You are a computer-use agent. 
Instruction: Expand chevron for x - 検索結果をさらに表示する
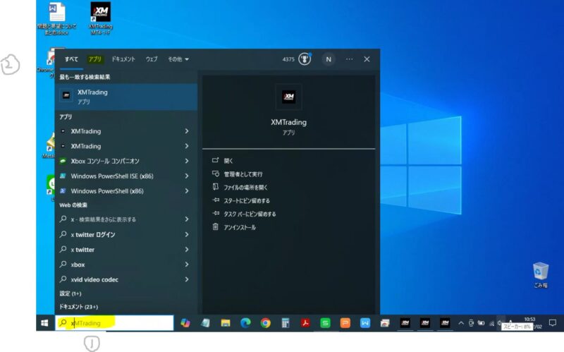187,219
